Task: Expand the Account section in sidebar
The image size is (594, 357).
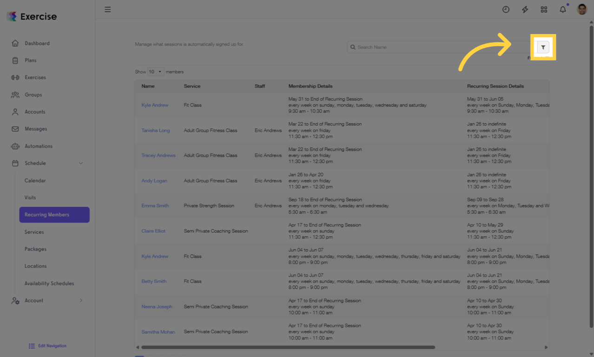Action: (81, 300)
